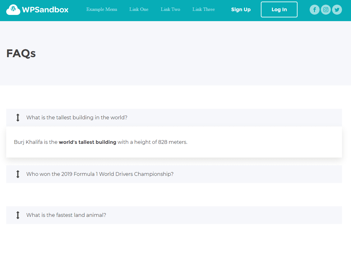The image size is (351, 256).
Task: Click the arrow icon beside fastest land animal question
Action: click(18, 215)
